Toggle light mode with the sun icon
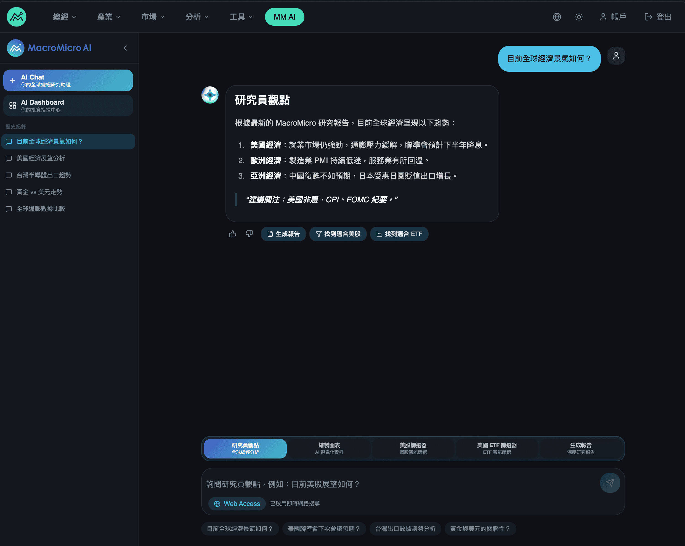Image resolution: width=685 pixels, height=546 pixels. click(579, 17)
